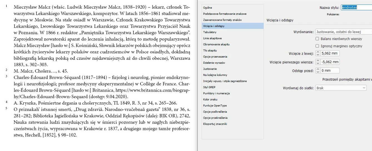Enable Balans nierównych wierszy checkbox

tap(317, 39)
